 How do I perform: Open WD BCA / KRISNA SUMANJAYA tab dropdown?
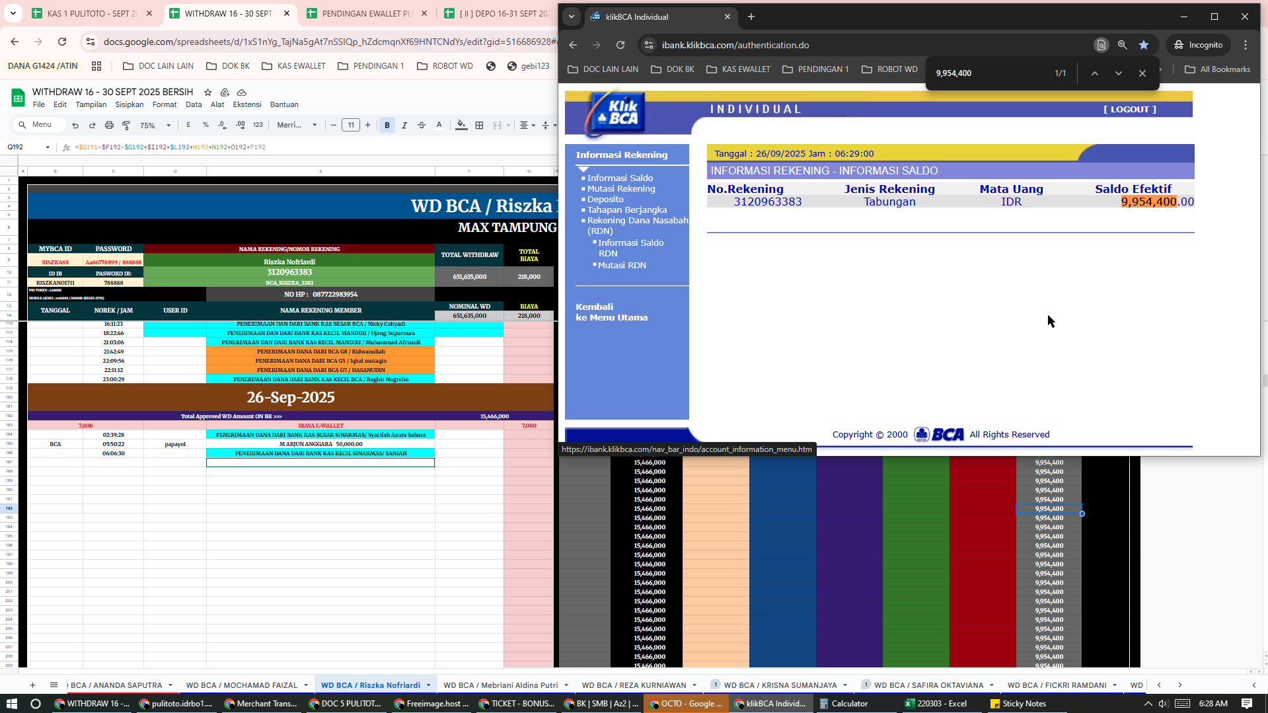point(845,685)
